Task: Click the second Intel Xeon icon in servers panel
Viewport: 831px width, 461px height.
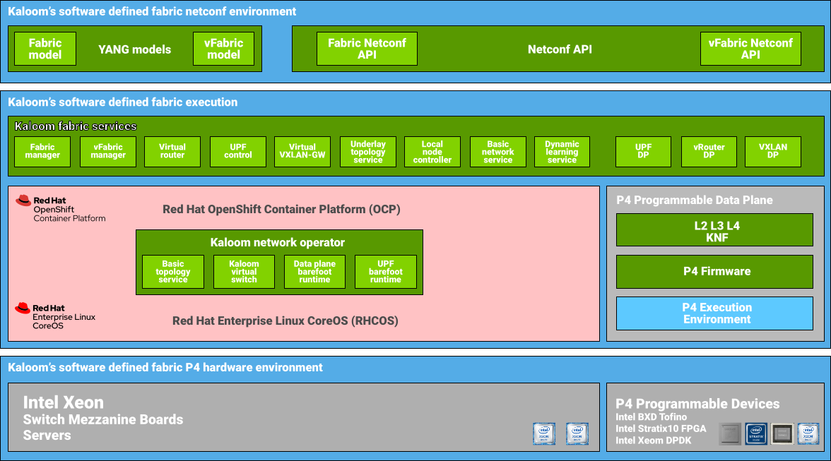Action: [577, 433]
